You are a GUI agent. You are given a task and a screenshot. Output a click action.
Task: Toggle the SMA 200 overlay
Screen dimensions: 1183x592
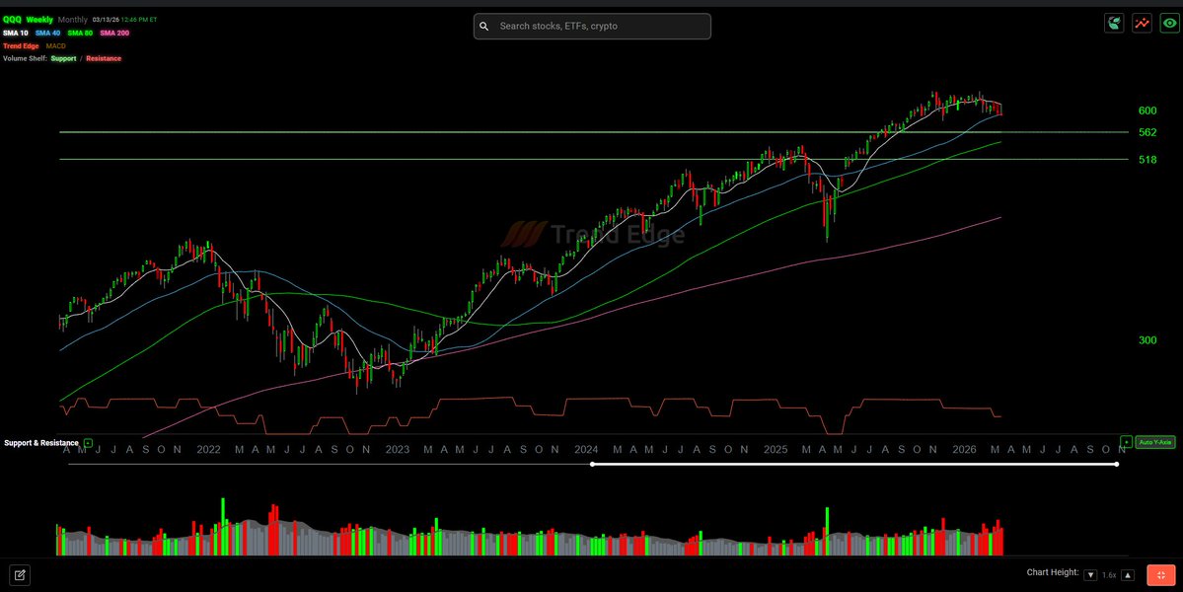coord(115,34)
